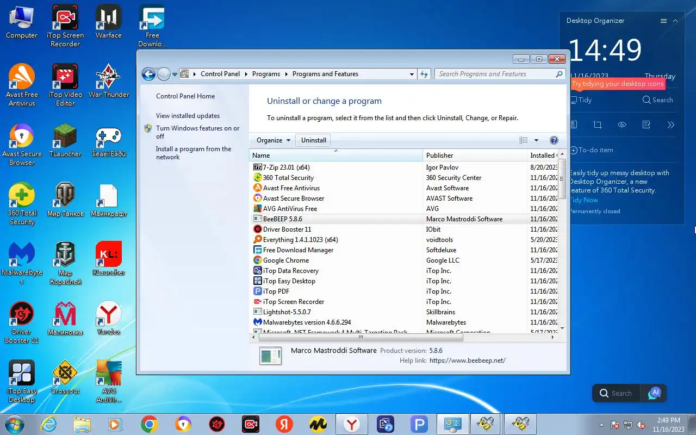Open Google Chrome from the taskbar
Screen dimensions: 696x435
tap(149, 424)
